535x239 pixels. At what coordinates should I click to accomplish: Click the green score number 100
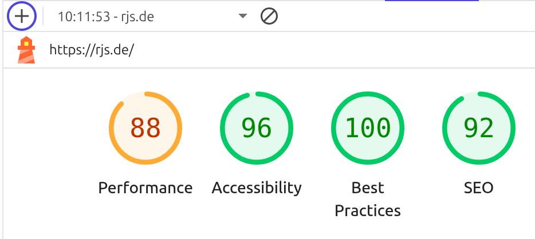coord(368,128)
